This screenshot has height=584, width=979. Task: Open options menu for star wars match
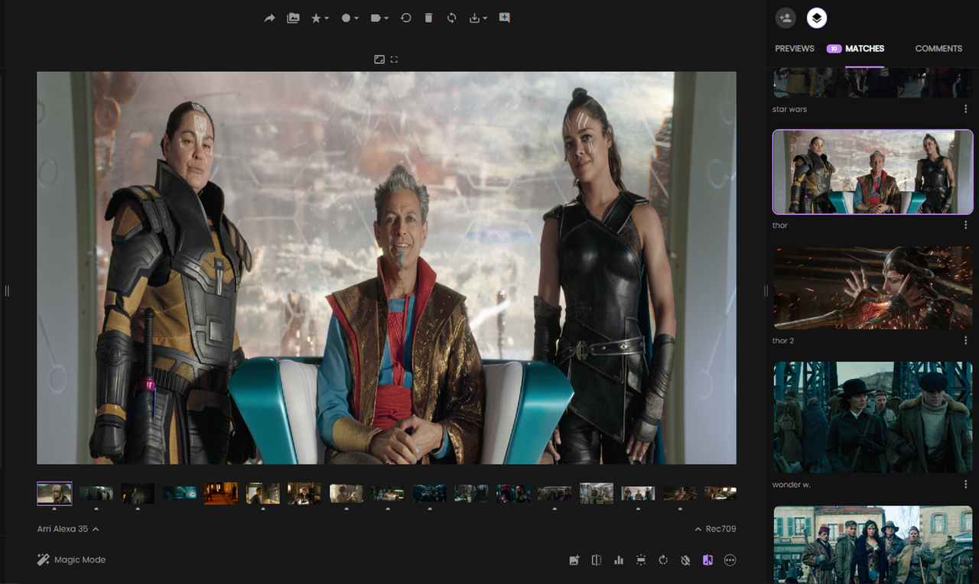pyautogui.click(x=966, y=109)
